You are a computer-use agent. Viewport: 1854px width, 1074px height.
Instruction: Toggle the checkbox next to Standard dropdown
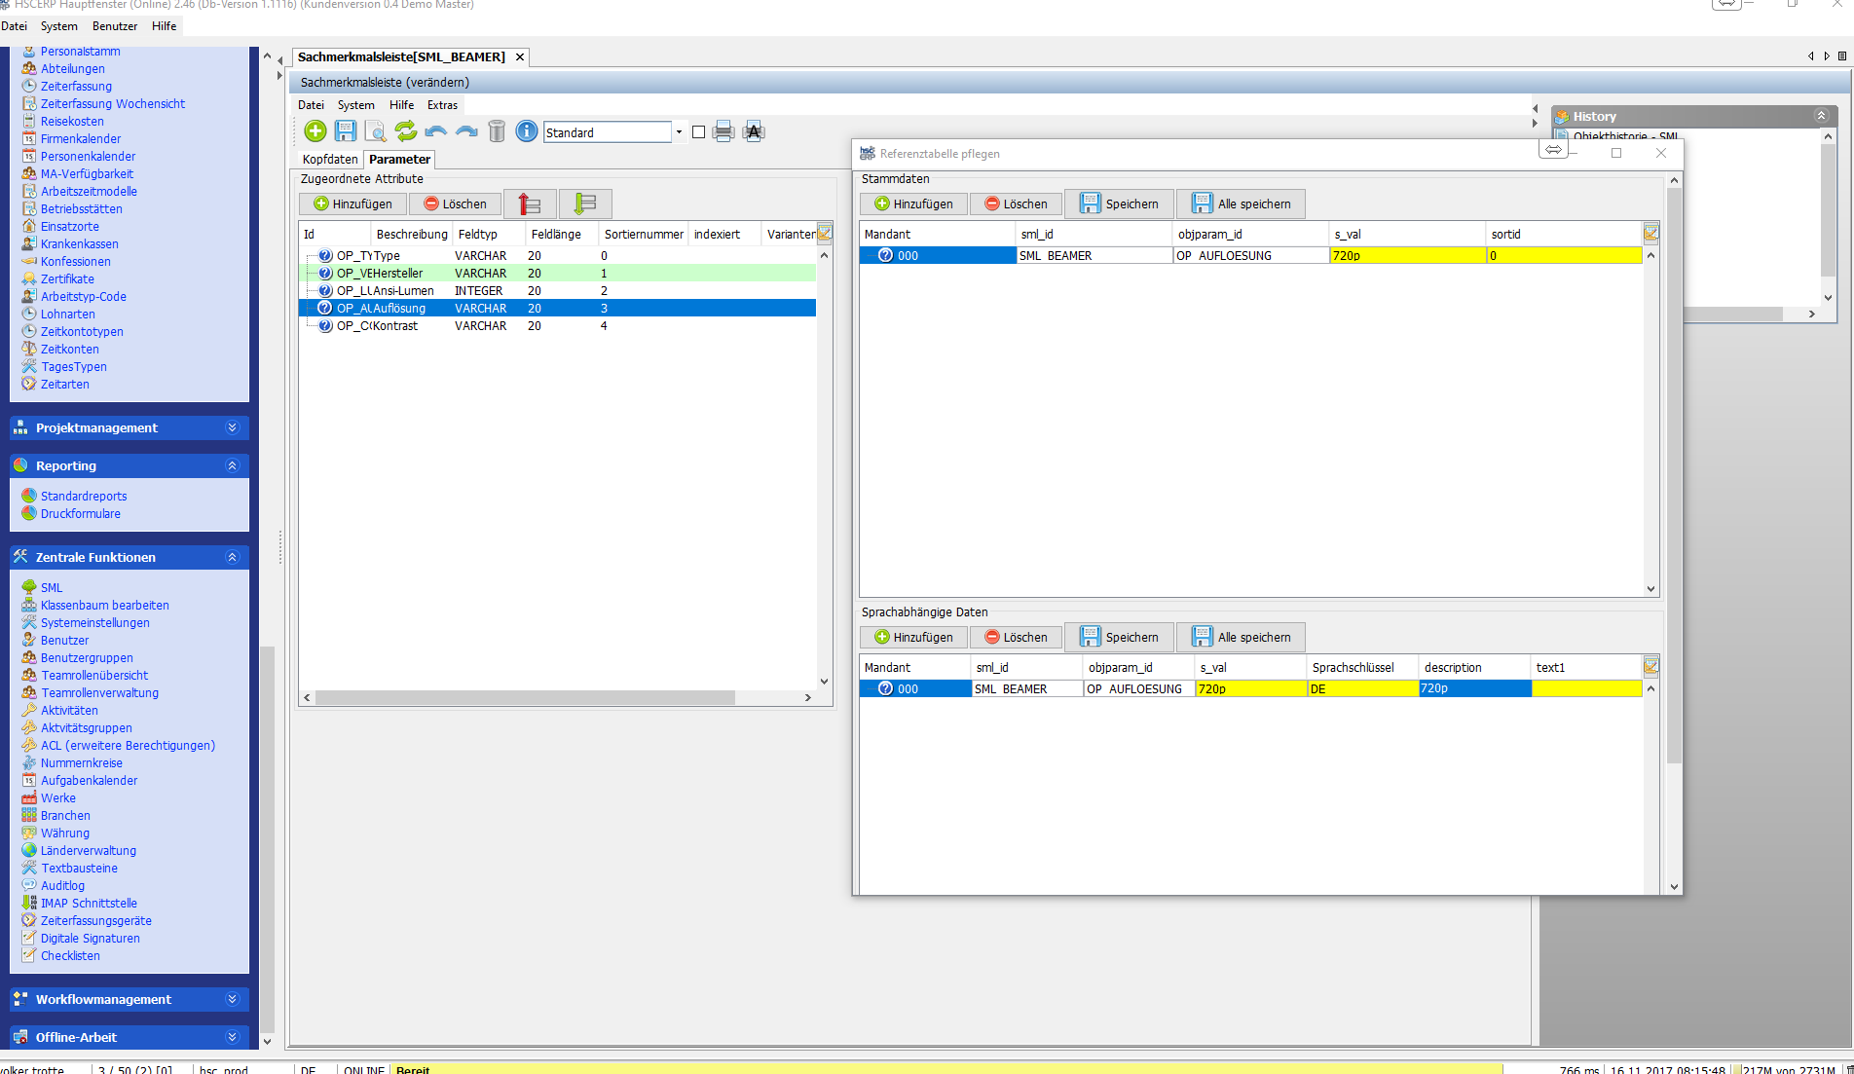pos(698,132)
